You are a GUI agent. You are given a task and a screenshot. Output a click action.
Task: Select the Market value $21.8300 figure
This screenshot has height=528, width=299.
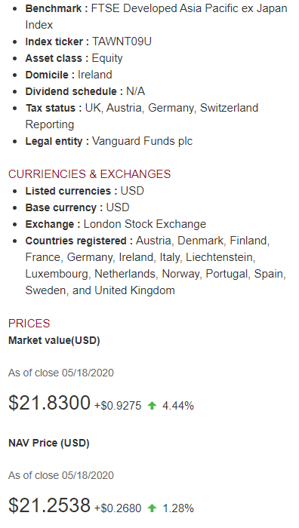click(x=50, y=403)
